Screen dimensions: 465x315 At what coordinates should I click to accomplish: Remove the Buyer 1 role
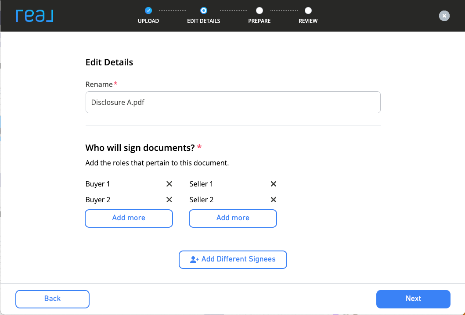click(x=169, y=184)
